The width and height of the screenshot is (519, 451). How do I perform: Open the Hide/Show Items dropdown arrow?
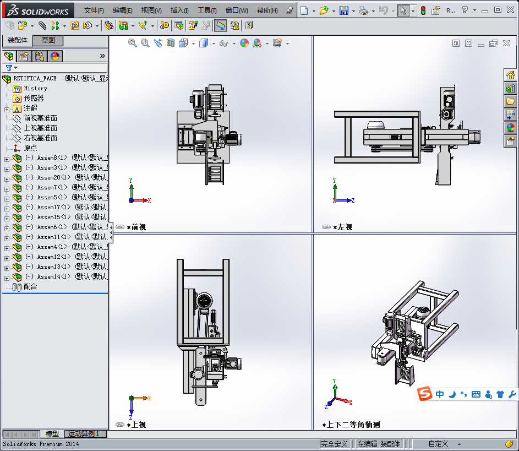pos(234,44)
